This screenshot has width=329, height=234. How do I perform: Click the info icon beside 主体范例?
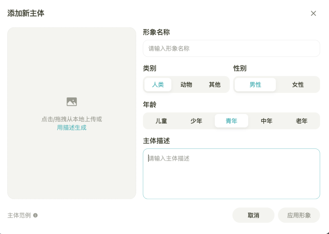coord(35,215)
